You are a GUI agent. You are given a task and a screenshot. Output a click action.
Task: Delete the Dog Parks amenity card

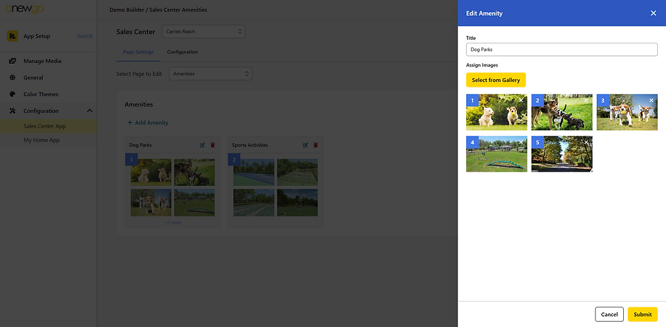[213, 145]
